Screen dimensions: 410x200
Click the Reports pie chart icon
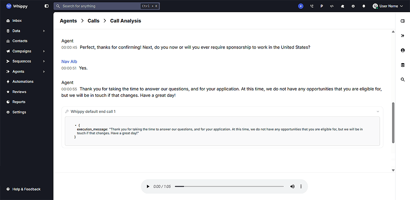8,102
